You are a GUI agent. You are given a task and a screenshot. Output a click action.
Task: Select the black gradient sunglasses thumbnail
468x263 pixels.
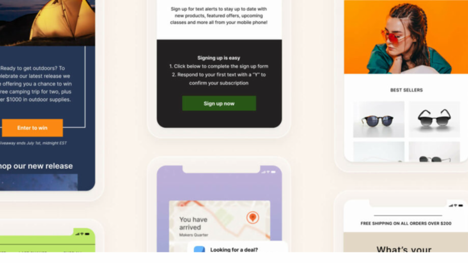(434, 119)
